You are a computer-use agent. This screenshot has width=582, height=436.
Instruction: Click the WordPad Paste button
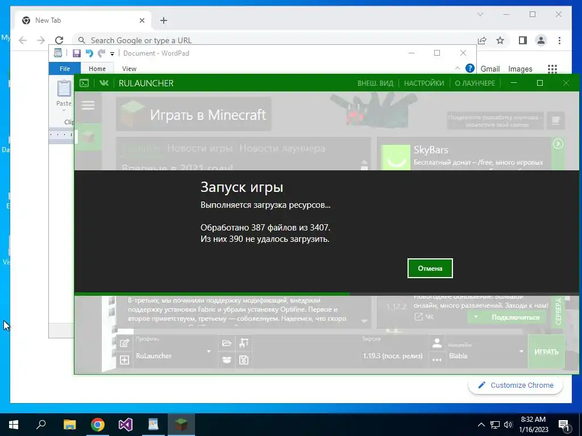[64, 94]
